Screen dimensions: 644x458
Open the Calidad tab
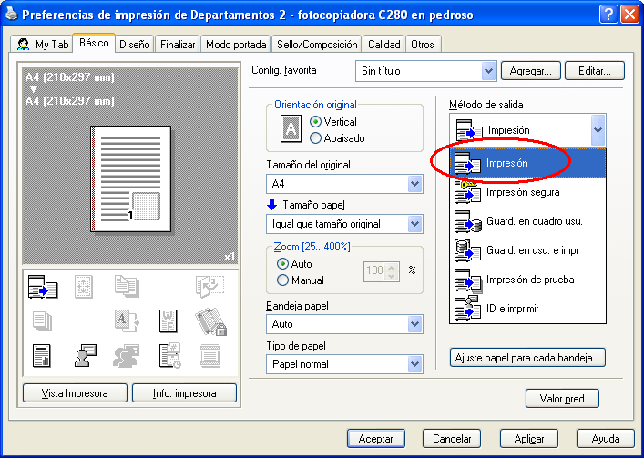384,45
